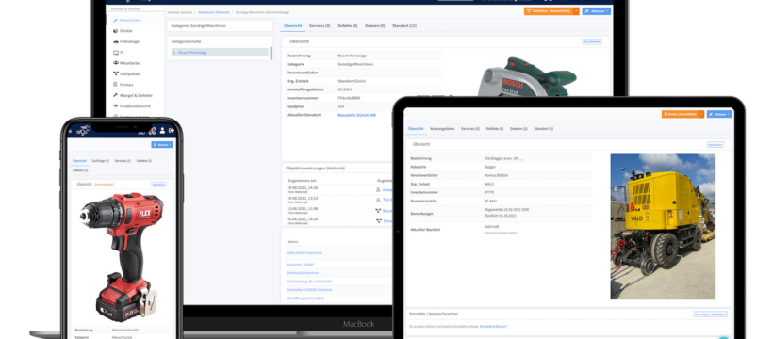Click date entry 13.08.2021, 11:08 in Historie
Screen dimensions: 773x339
point(303,208)
